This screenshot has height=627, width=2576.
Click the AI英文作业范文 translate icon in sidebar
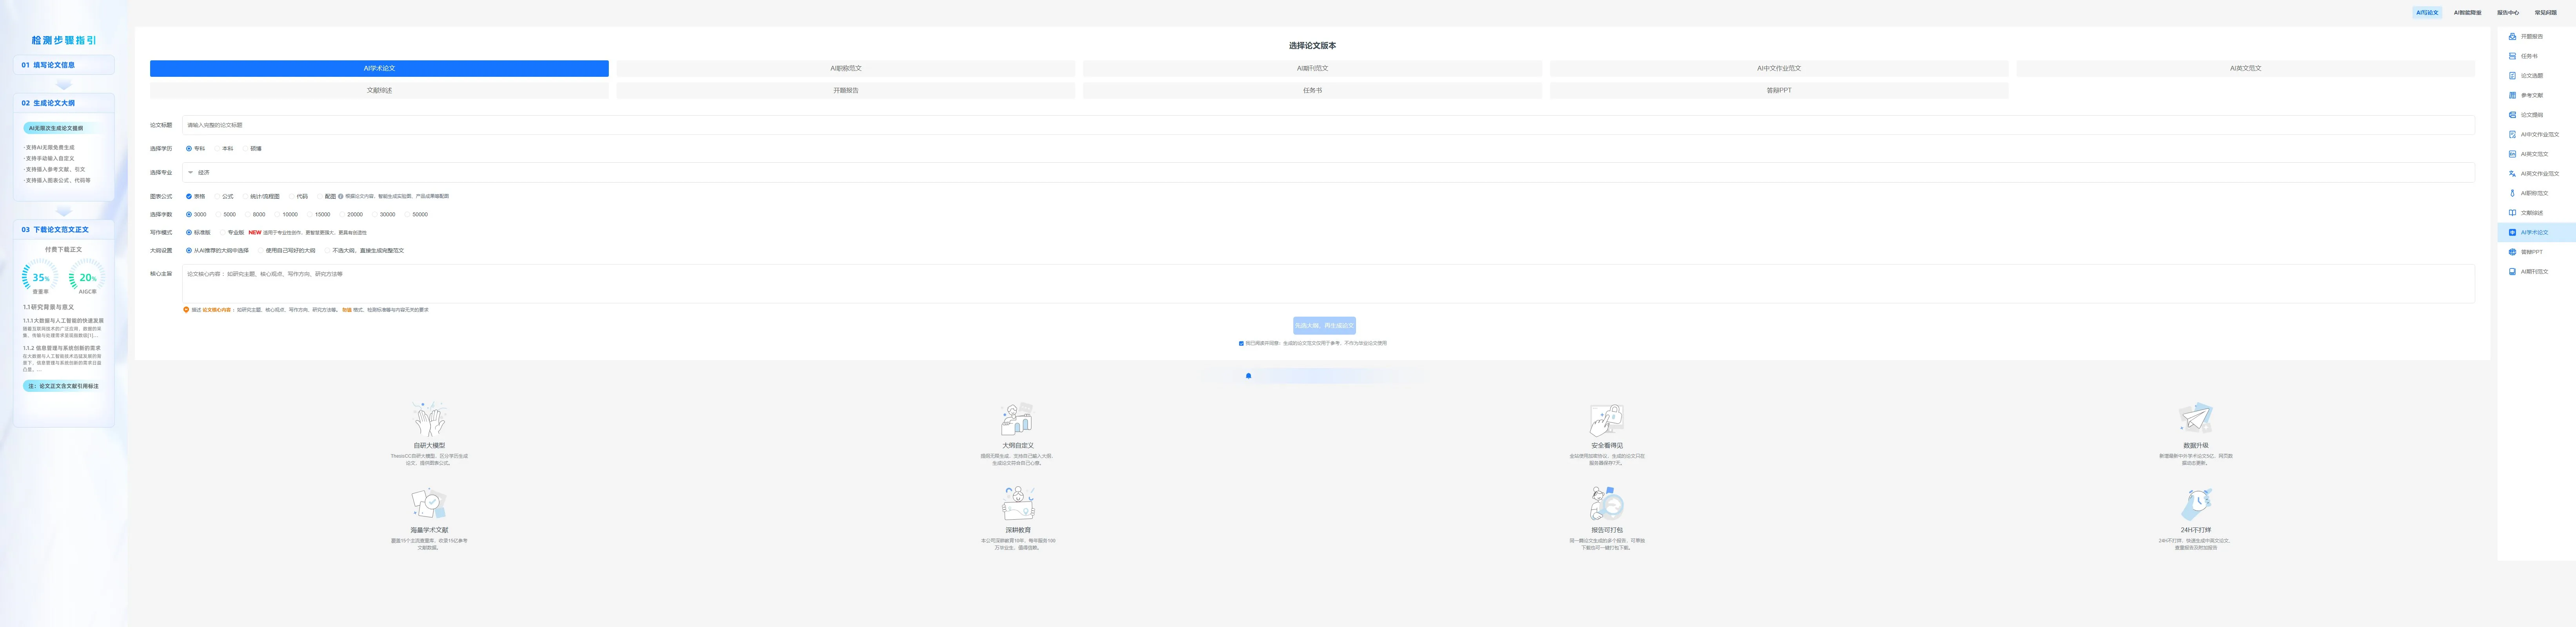pyautogui.click(x=2512, y=174)
